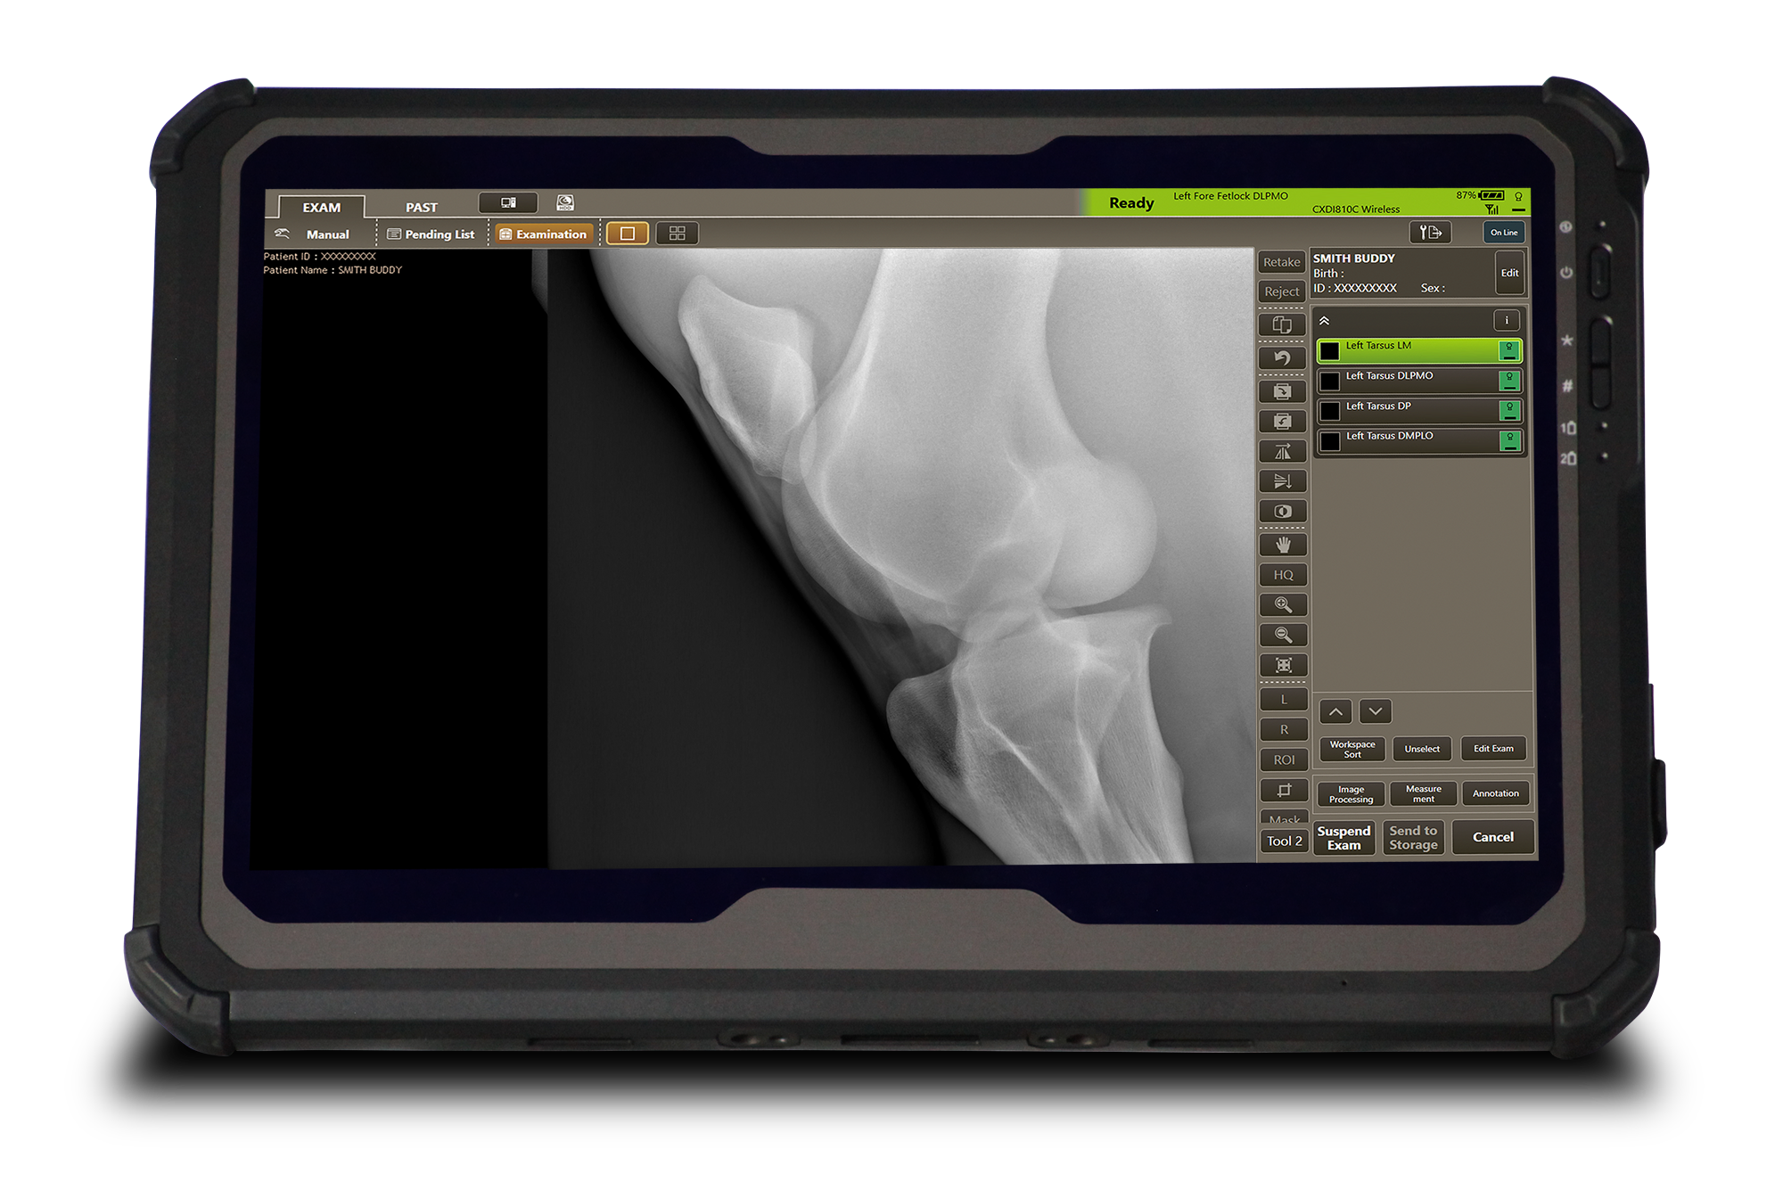Open the PAST tab
Screen dimensions: 1783x1190
click(422, 207)
